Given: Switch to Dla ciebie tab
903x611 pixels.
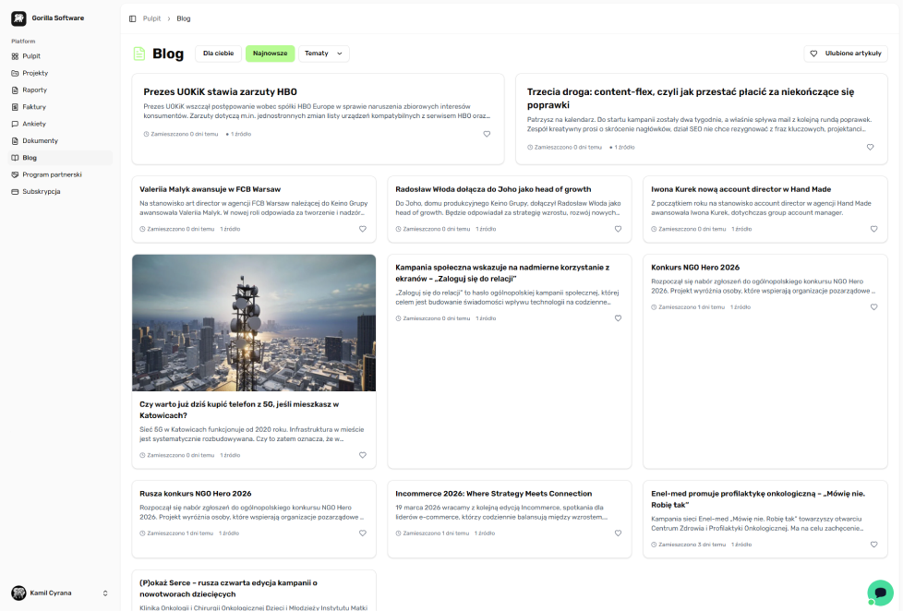Looking at the screenshot, I should pos(218,54).
